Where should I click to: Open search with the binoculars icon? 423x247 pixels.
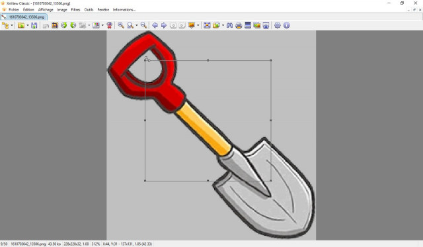[229, 25]
